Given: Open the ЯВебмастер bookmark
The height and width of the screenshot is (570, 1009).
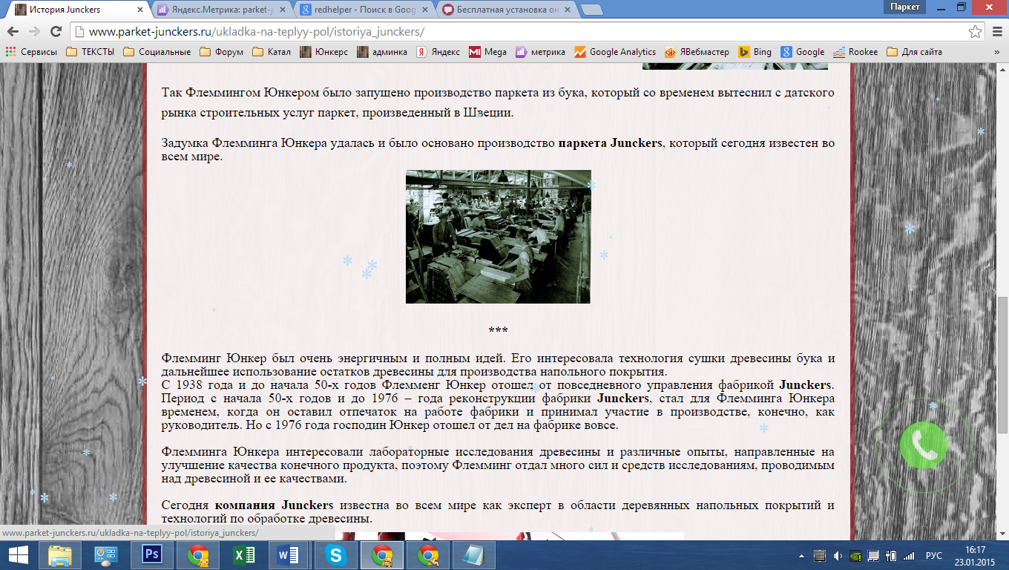Looking at the screenshot, I should [x=697, y=52].
